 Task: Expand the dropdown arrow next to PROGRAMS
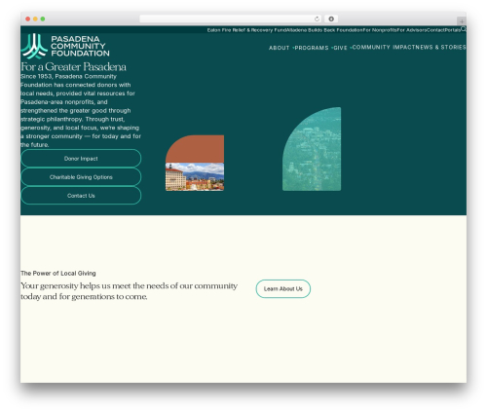[332, 48]
